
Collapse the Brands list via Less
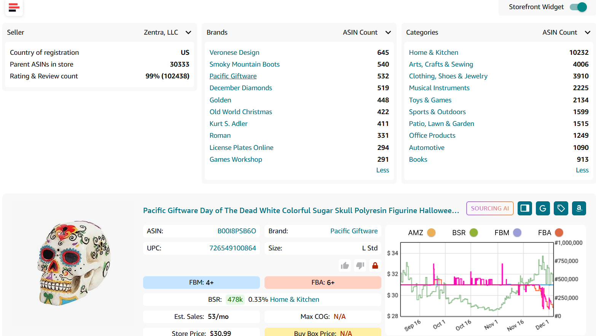(x=382, y=170)
